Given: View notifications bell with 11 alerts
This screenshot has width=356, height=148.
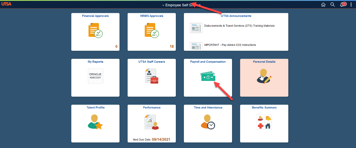Looking at the screenshot, I should 342,5.
